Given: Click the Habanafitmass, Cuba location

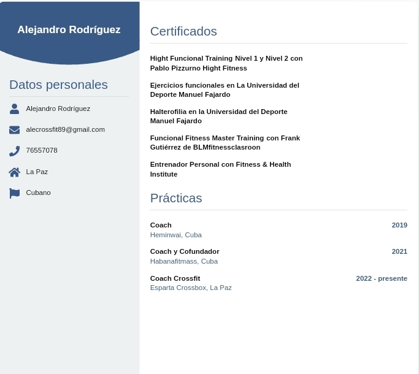Looking at the screenshot, I should [184, 261].
